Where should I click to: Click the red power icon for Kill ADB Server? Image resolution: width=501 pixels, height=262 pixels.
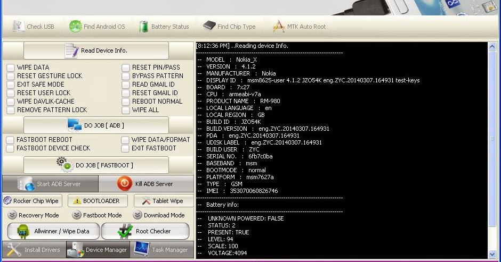click(x=124, y=183)
